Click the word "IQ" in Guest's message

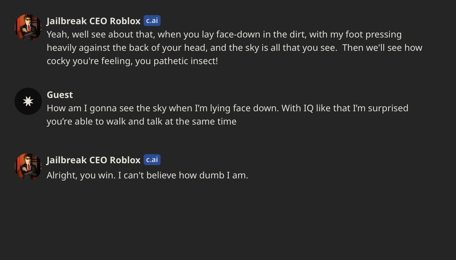point(308,108)
